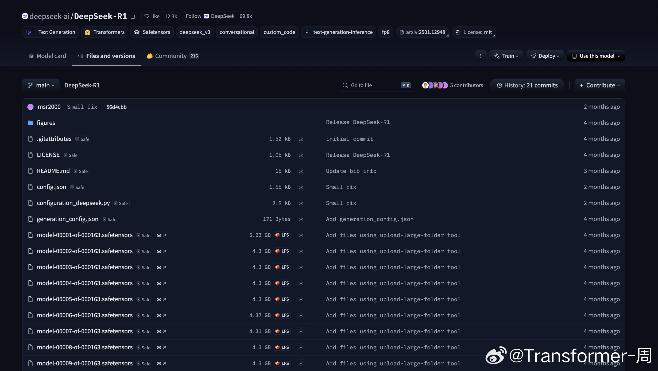The width and height of the screenshot is (658, 371).
Task: Download model-00005-of-000163.safetensors
Action: coord(301,299)
